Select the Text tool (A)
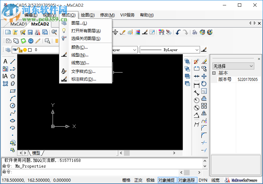Screen dimensions: 263x184 [5, 61]
